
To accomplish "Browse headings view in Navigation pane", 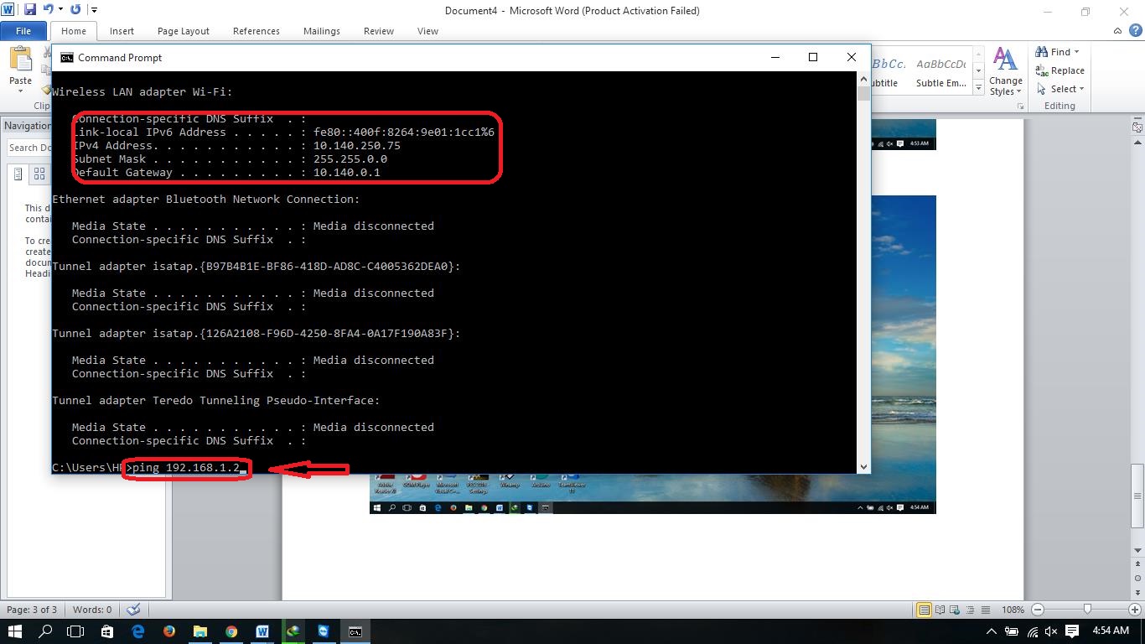I will pos(18,174).
